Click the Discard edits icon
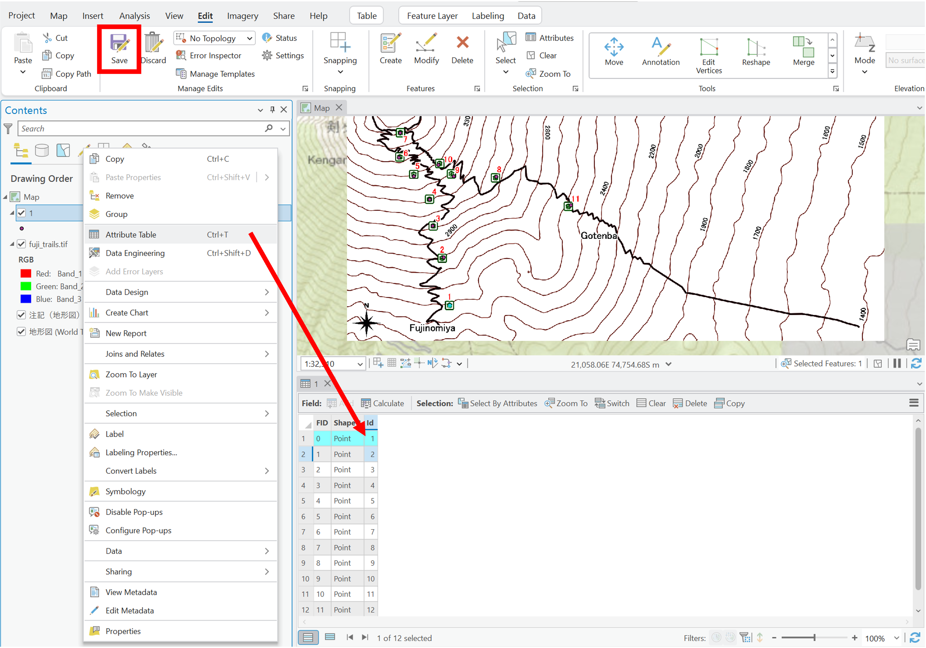926x648 pixels. click(x=153, y=42)
